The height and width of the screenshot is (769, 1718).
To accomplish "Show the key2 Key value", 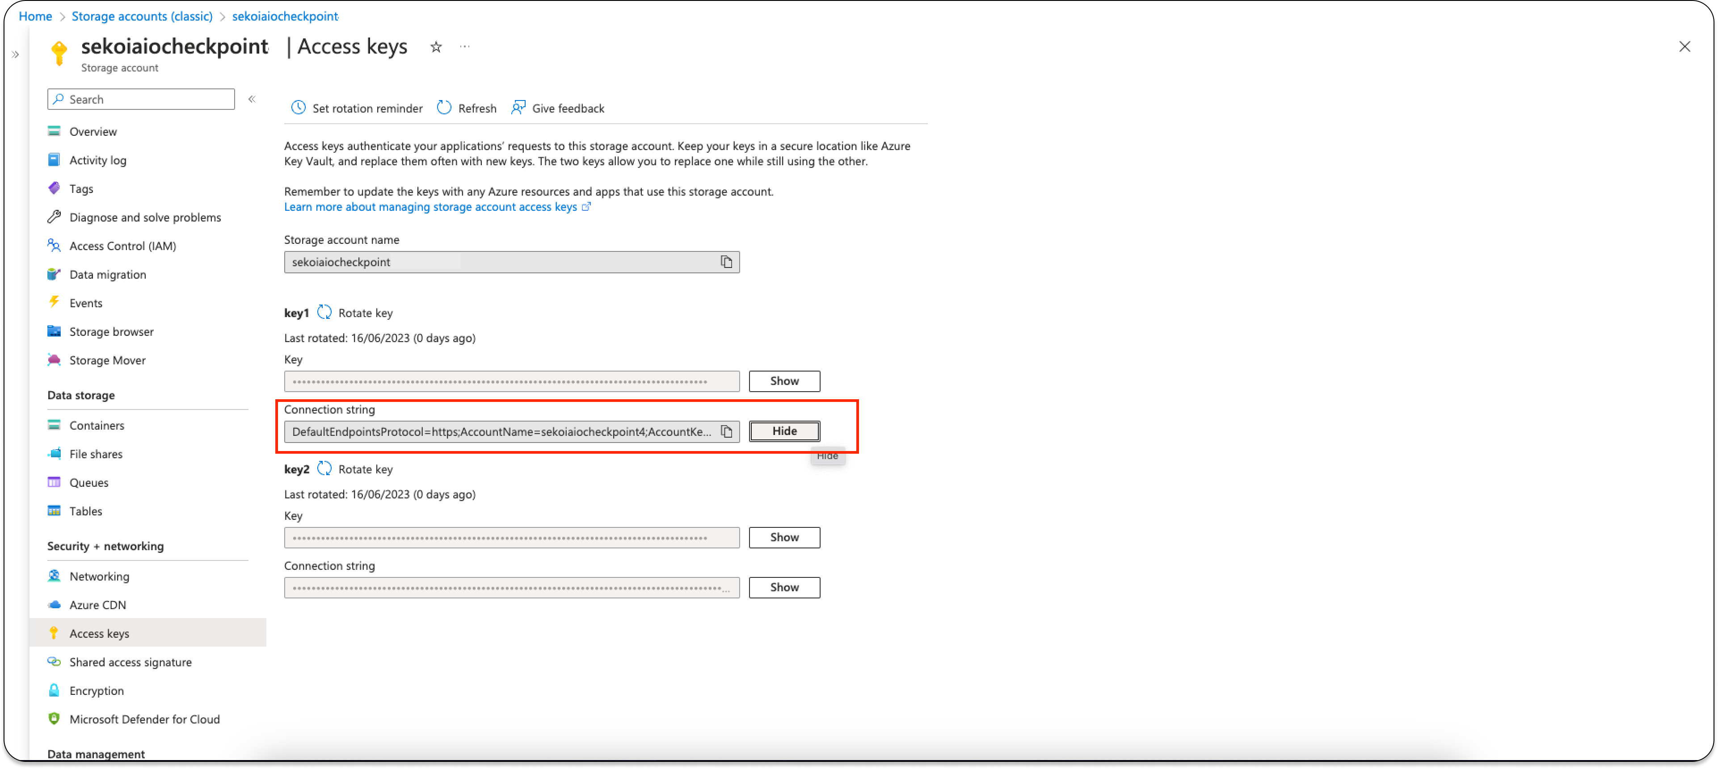I will coord(784,537).
